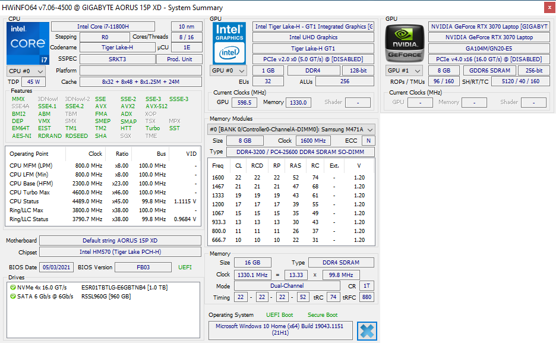The width and height of the screenshot is (556, 343).
Task: Click the ECC N value field
Action: (368, 141)
